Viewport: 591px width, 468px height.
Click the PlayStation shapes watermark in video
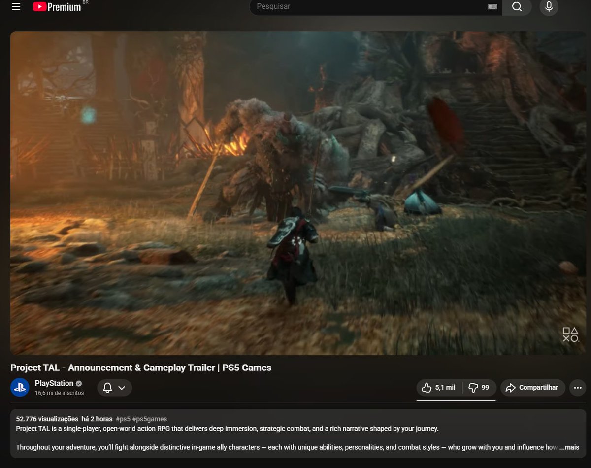[570, 334]
